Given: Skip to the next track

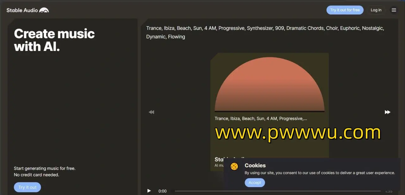Looking at the screenshot, I should [x=387, y=112].
